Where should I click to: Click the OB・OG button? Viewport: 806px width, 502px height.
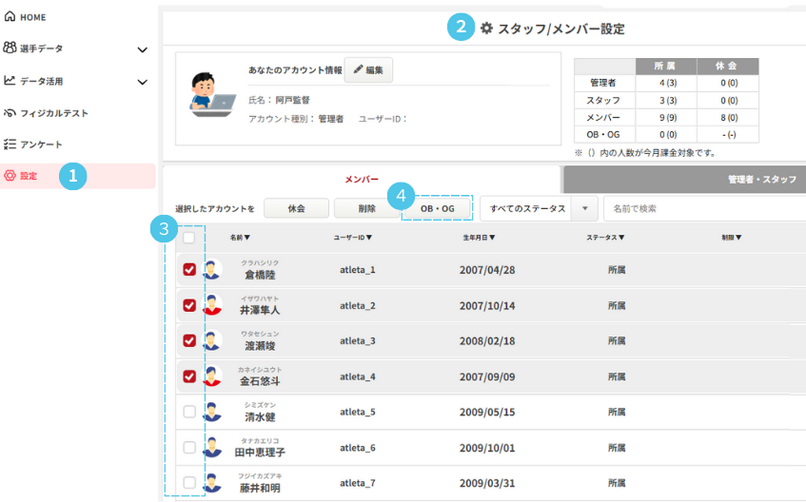tap(438, 208)
